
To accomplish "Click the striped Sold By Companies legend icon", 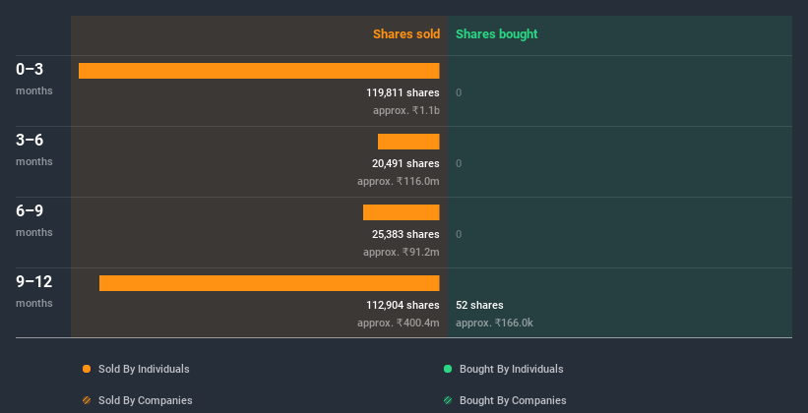I will (x=87, y=400).
